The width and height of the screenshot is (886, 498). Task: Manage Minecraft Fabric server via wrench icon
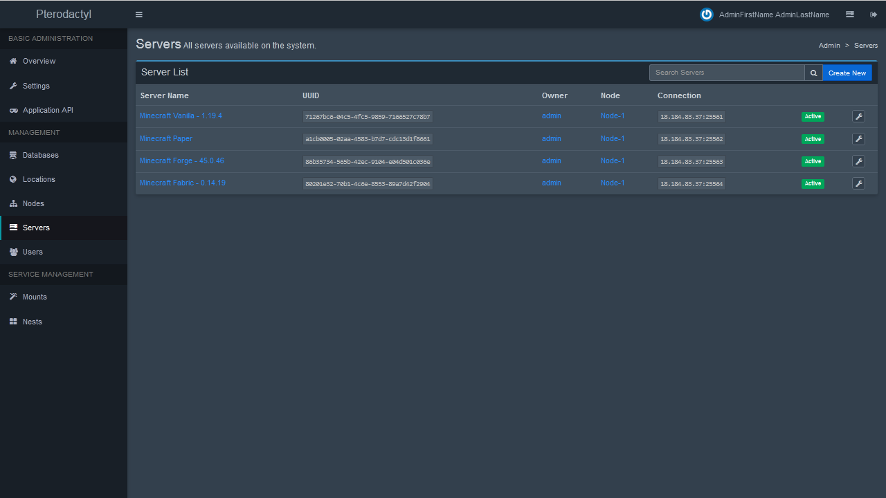click(x=858, y=183)
